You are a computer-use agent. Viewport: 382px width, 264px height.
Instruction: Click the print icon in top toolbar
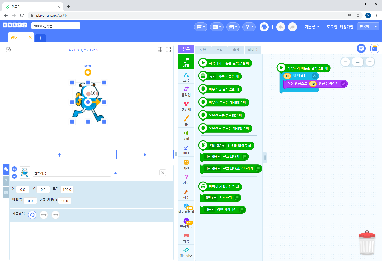click(264, 27)
